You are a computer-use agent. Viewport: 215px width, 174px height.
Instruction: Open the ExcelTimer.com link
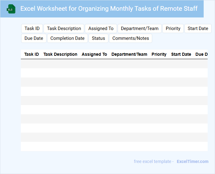click(x=192, y=161)
